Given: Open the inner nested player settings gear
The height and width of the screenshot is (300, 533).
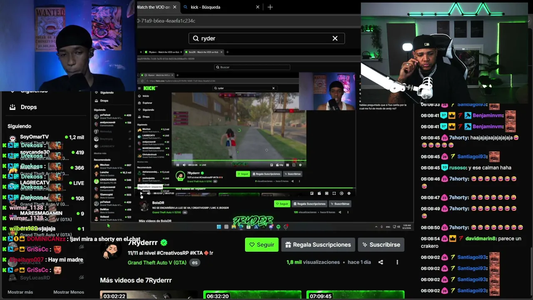Looking at the screenshot, I should tap(300, 165).
